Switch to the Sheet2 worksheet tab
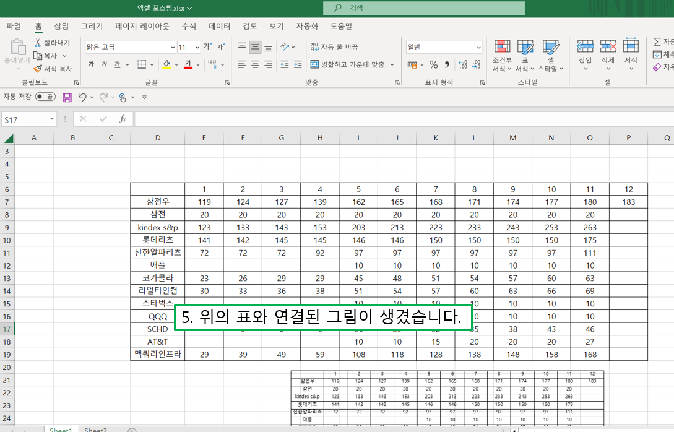Viewport: 674px width, 432px height. (95, 429)
